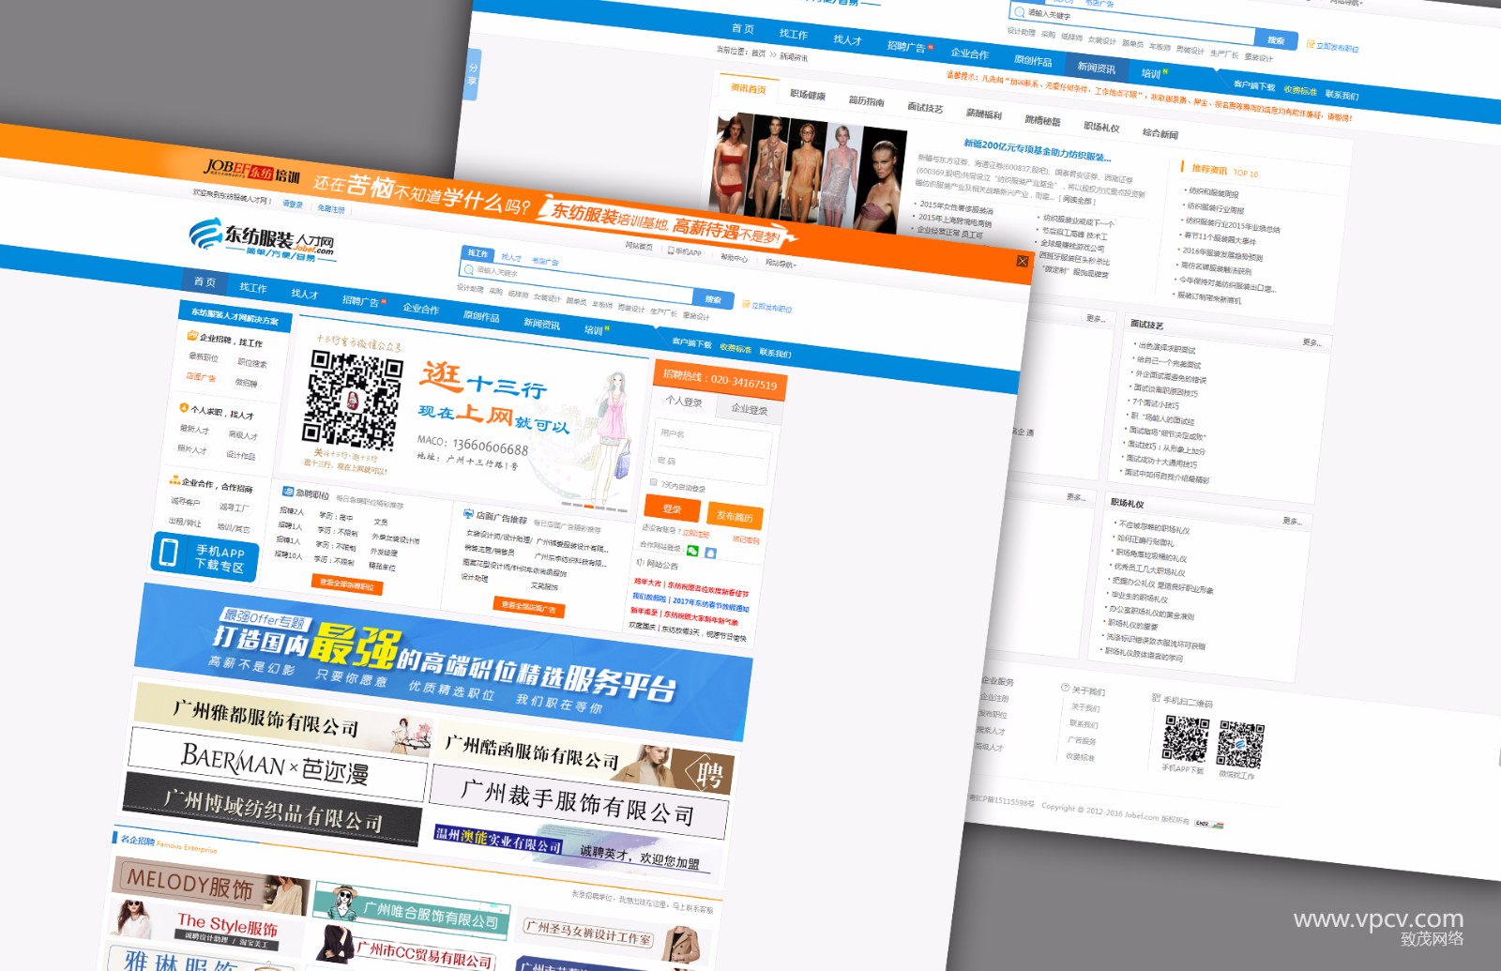
Task: Click the magnifier icon in front page search box
Action: (x=468, y=269)
